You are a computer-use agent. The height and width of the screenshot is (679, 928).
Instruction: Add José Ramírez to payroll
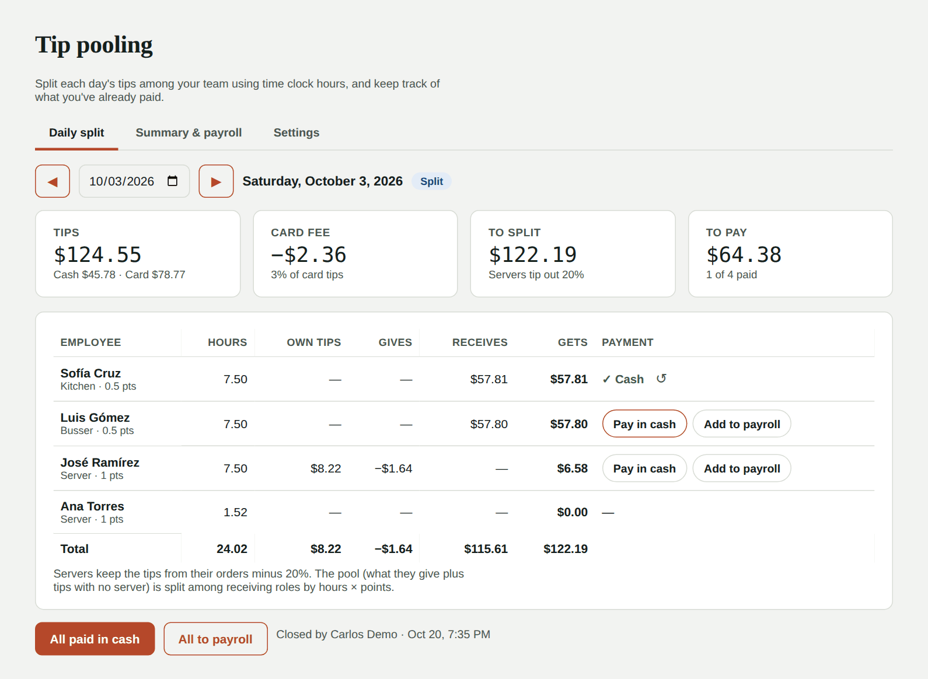742,468
